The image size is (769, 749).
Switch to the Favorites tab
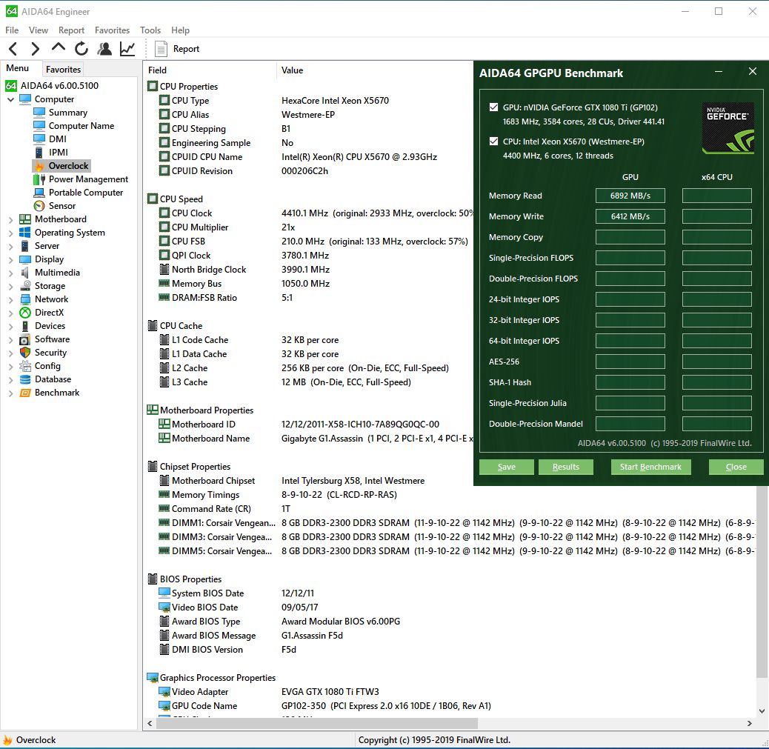click(x=63, y=69)
